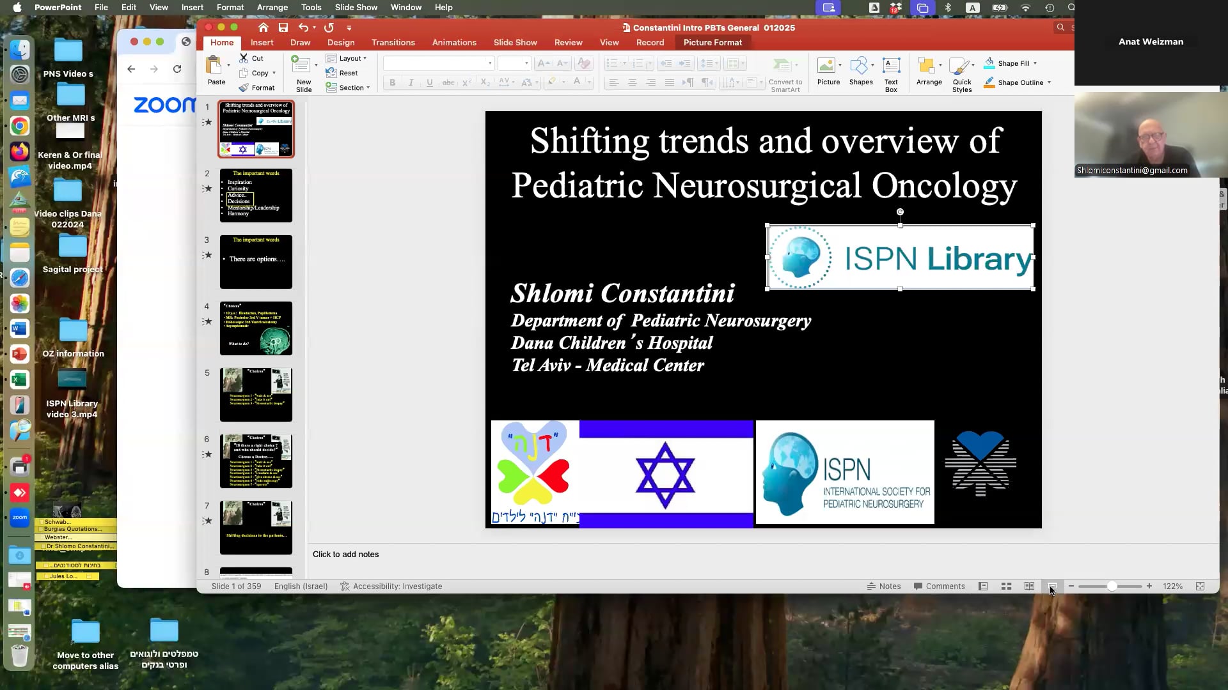Toggle the Comments pane

(940, 586)
